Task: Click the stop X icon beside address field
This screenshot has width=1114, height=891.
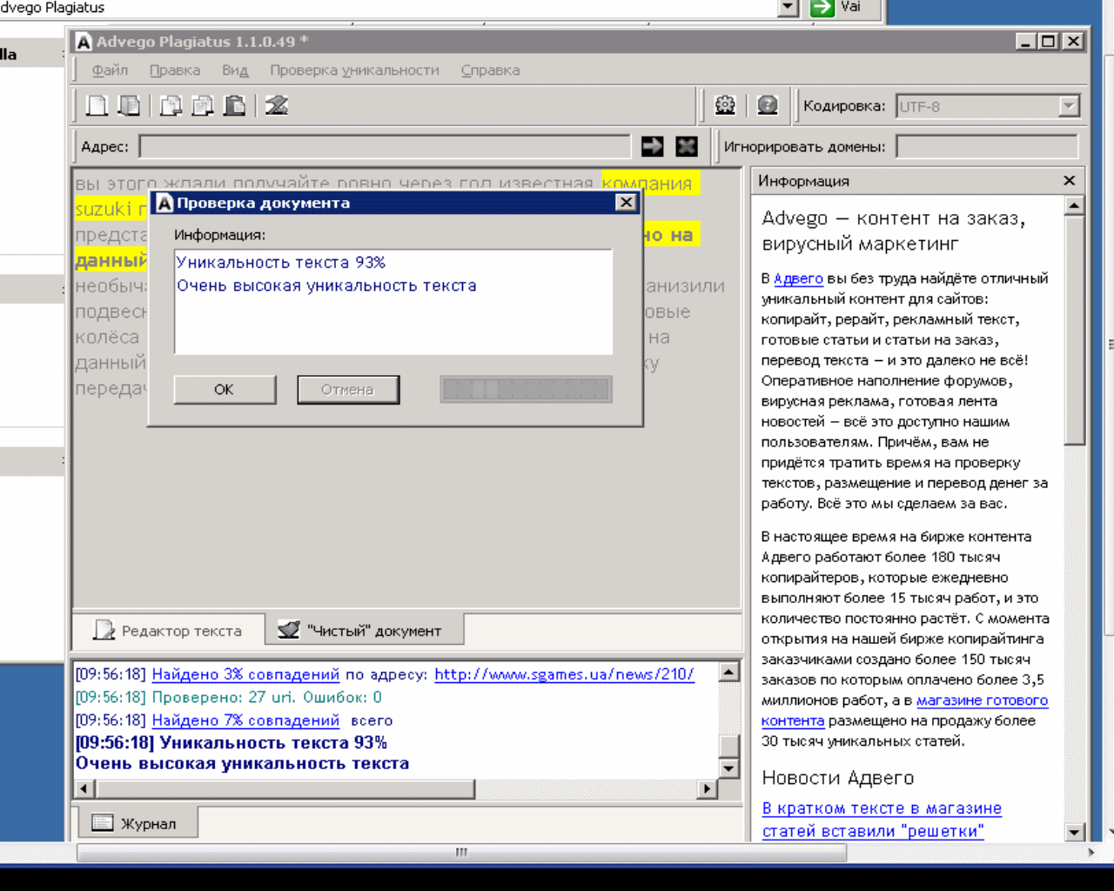Action: (687, 146)
